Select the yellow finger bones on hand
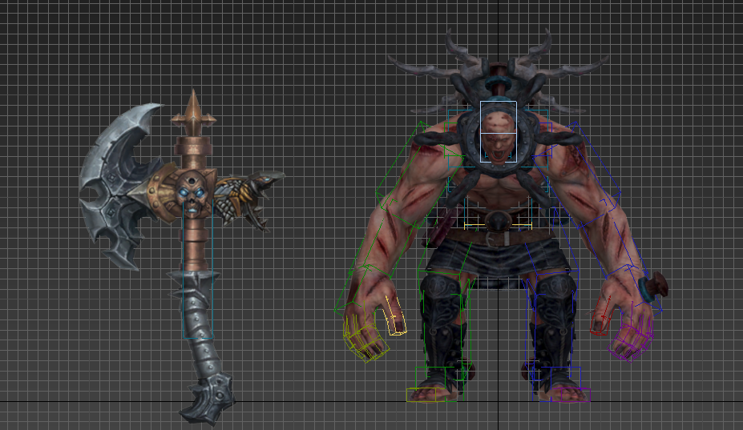Image resolution: width=743 pixels, height=430 pixels. pos(364,339)
